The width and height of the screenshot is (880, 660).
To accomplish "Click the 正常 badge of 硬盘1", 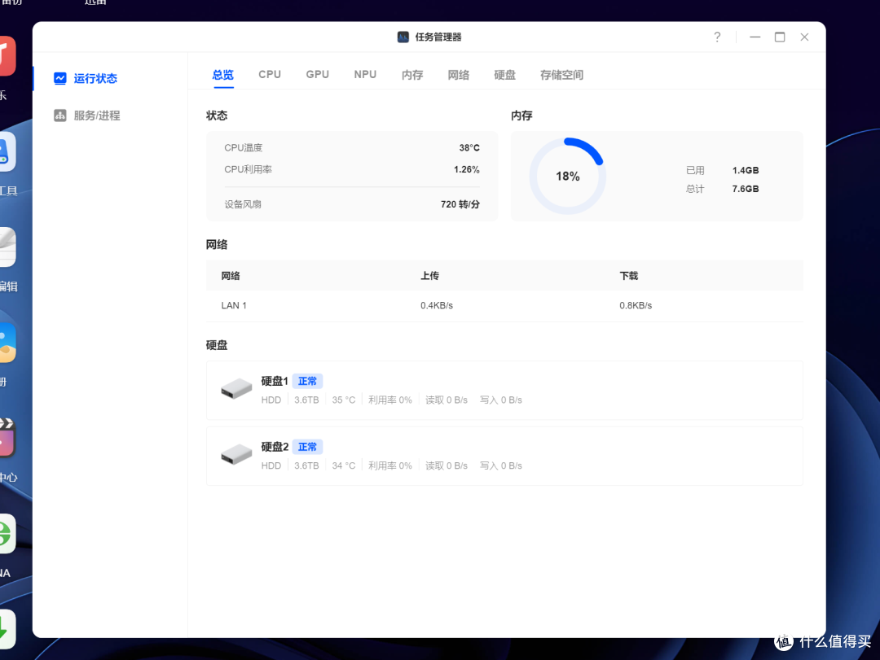I will (x=307, y=382).
